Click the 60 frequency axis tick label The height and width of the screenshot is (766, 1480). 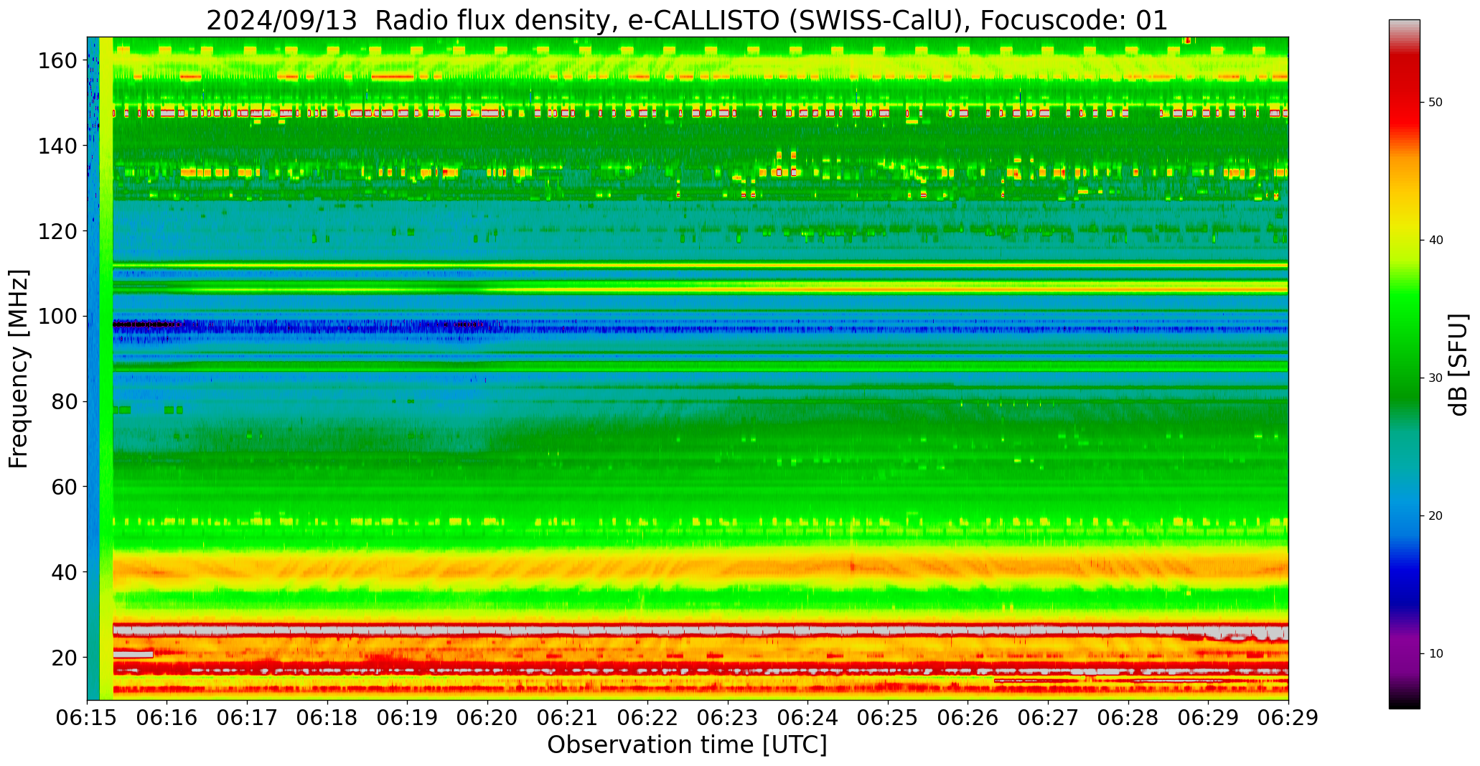(65, 487)
